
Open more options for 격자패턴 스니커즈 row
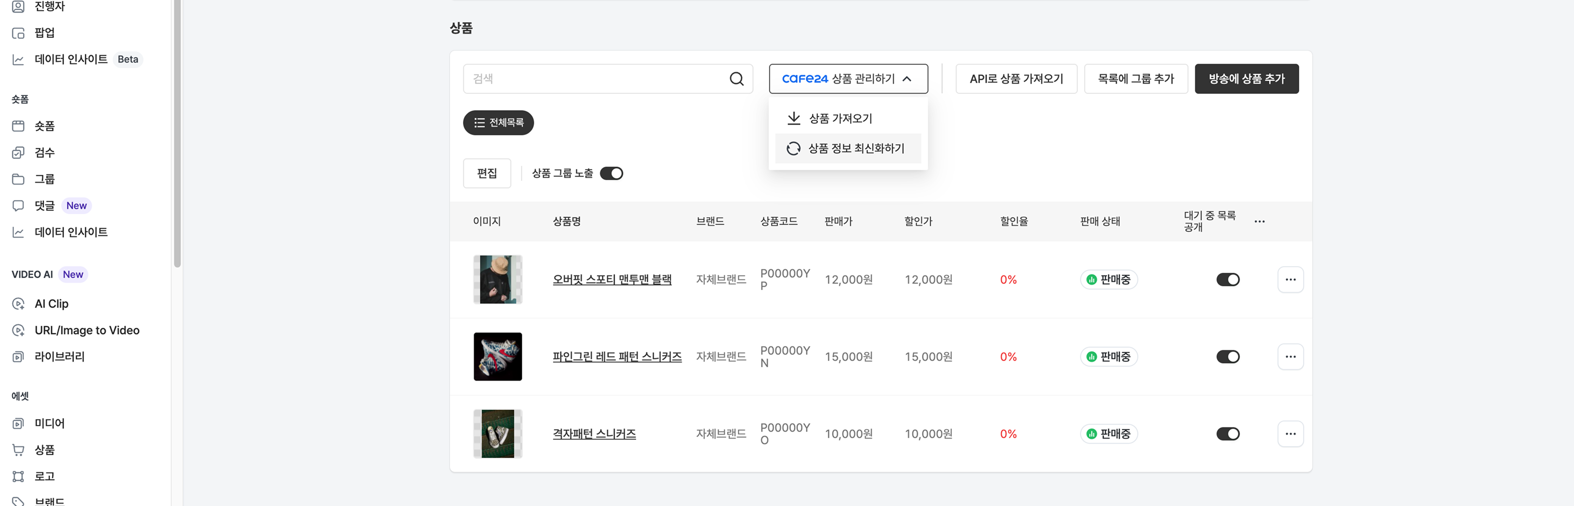pyautogui.click(x=1290, y=433)
